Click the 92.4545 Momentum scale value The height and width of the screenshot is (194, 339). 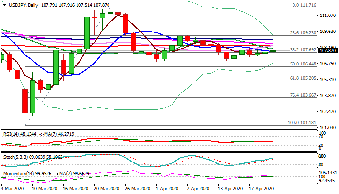tap(328, 180)
